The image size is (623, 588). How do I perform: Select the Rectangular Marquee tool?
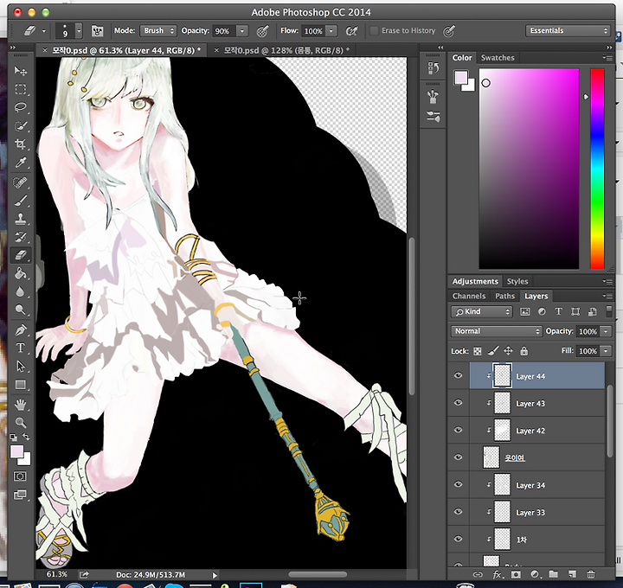[20, 89]
